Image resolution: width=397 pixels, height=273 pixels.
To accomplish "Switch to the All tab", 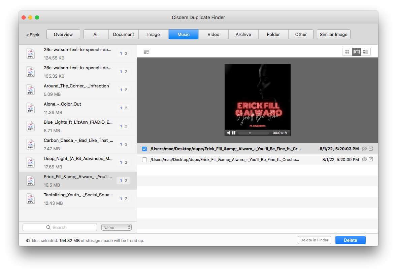I will tap(96, 34).
